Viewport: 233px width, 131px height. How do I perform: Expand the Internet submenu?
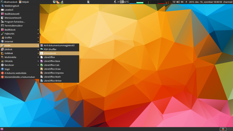20,41
